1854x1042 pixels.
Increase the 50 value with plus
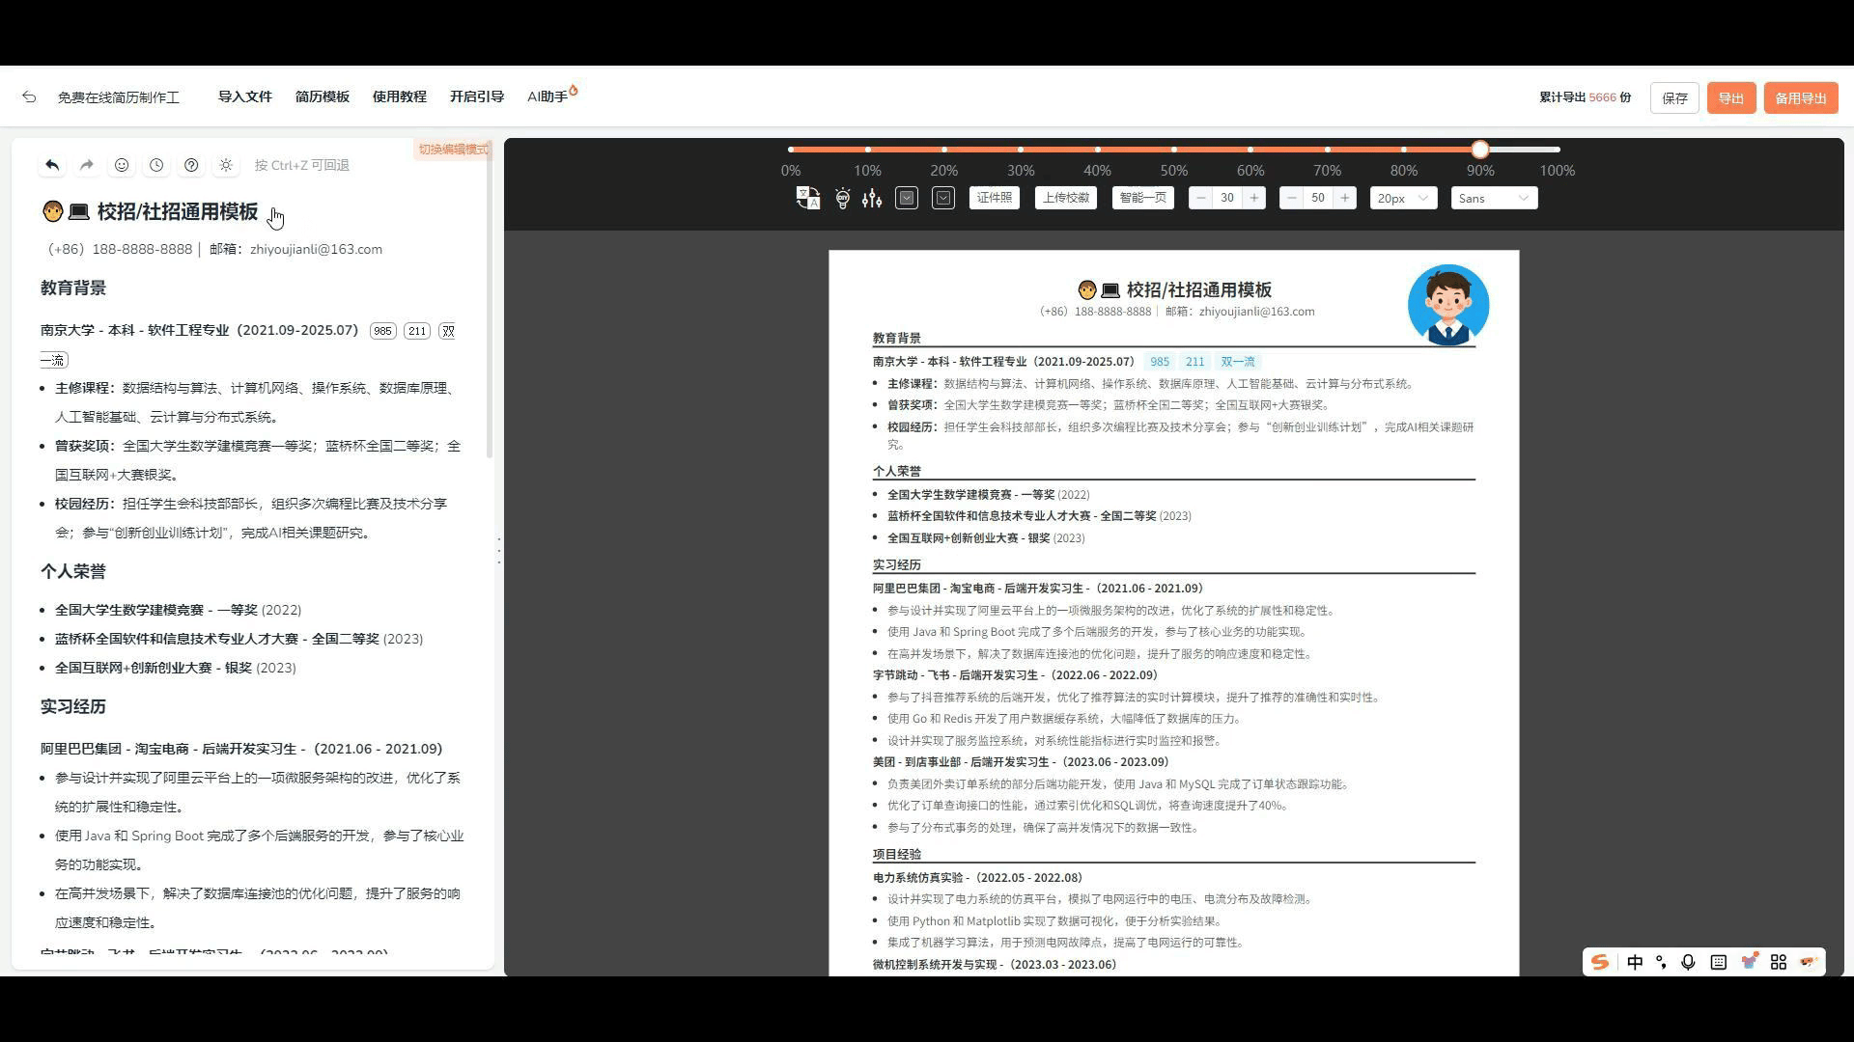1345,199
